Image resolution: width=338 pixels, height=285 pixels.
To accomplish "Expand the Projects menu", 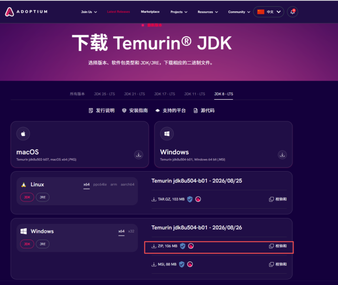I will [x=179, y=12].
